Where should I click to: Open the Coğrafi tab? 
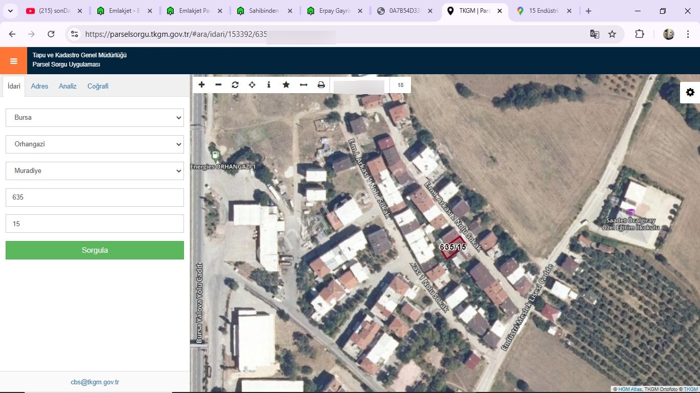pos(98,86)
